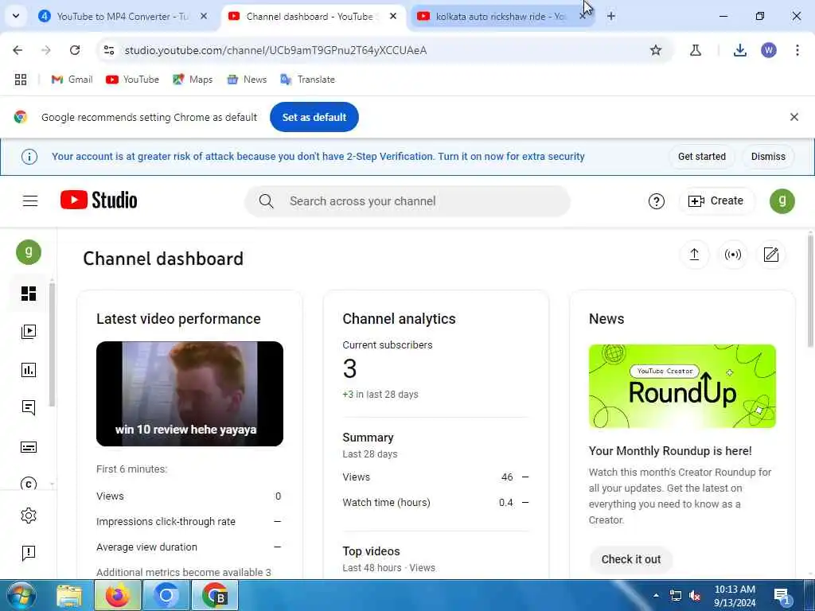815x611 pixels.
Task: Select the Dashboard sidebar icon
Action: 29,294
